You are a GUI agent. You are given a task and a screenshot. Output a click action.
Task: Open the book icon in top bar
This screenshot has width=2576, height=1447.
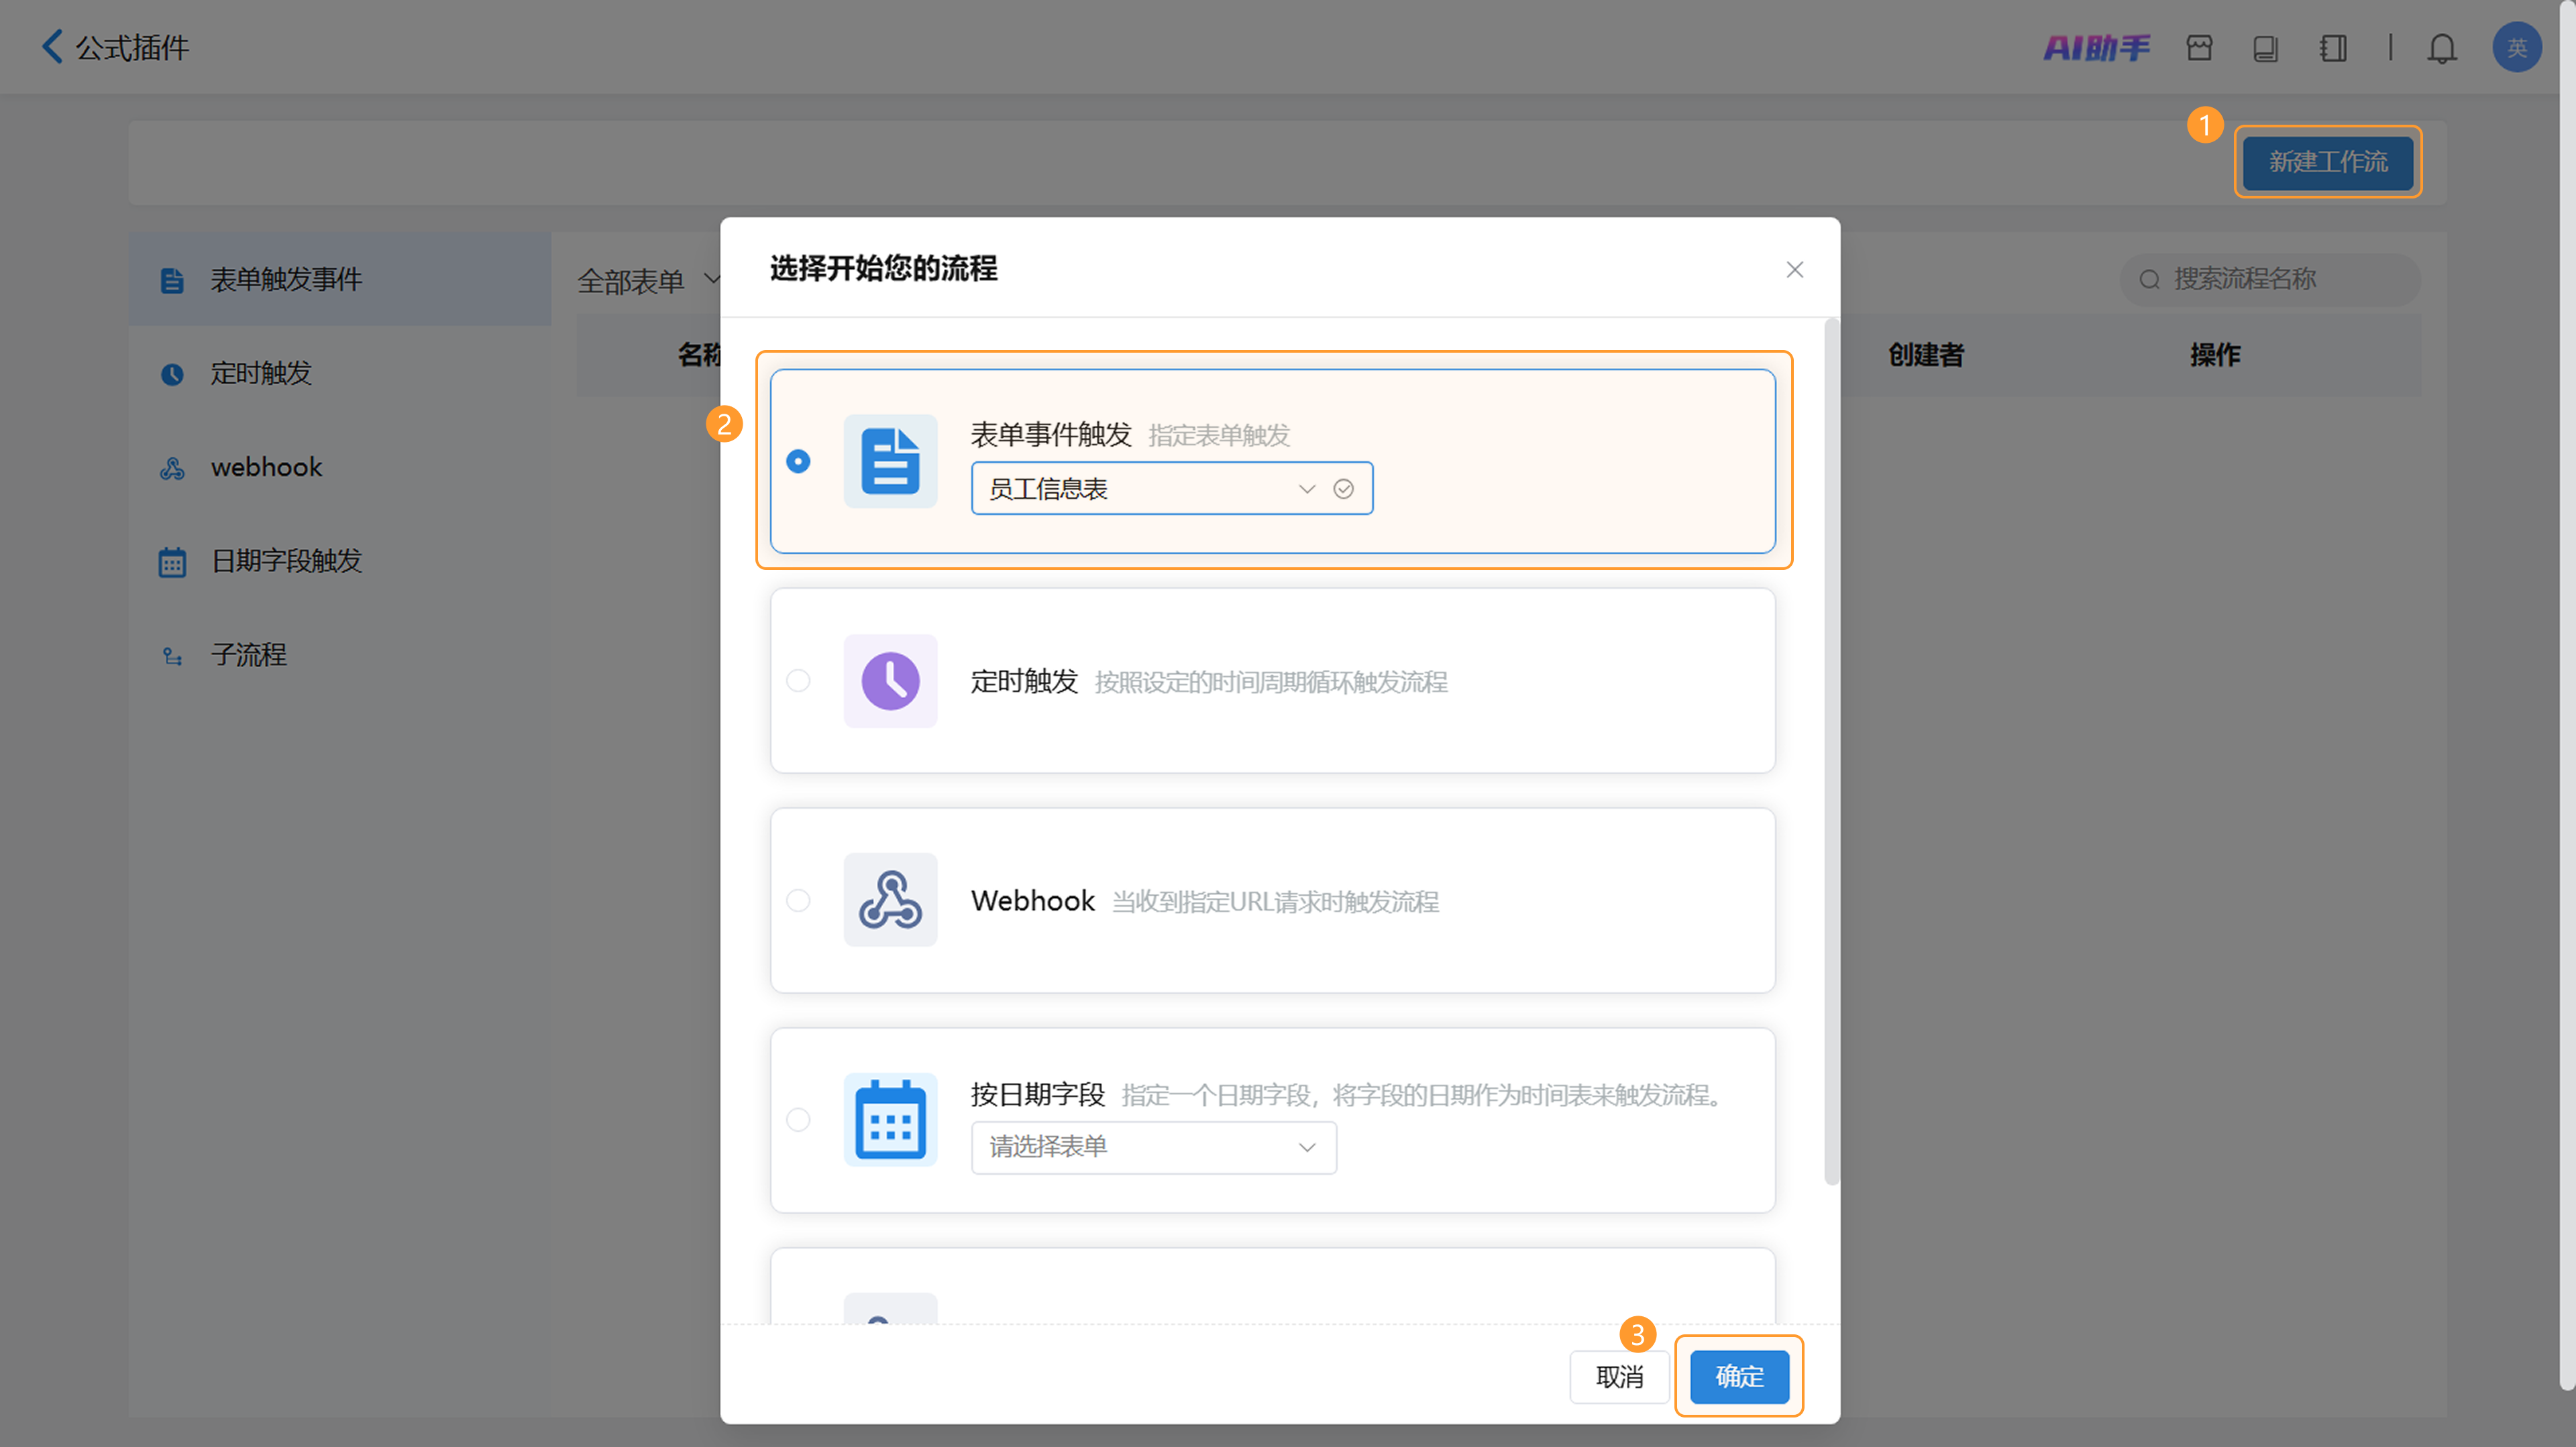[x=2265, y=48]
